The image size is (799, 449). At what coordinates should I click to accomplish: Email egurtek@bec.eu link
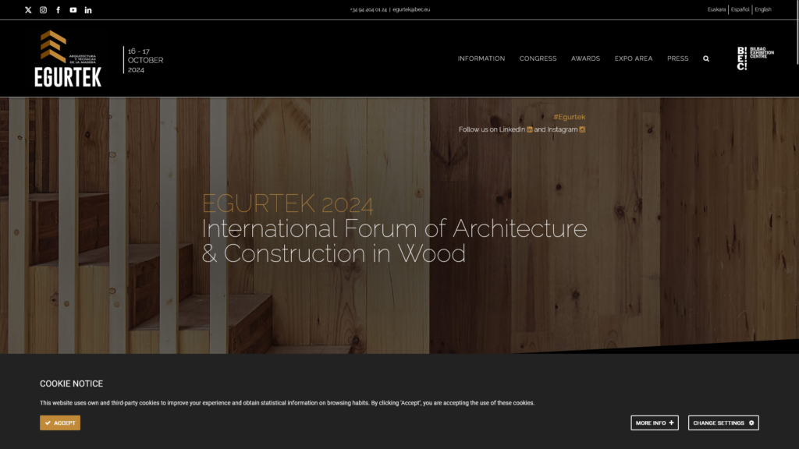pos(411,9)
